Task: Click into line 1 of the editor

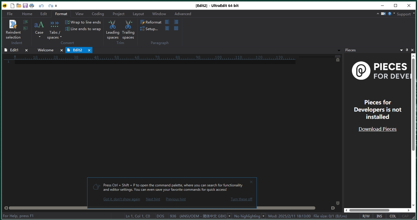Action: click(155, 62)
